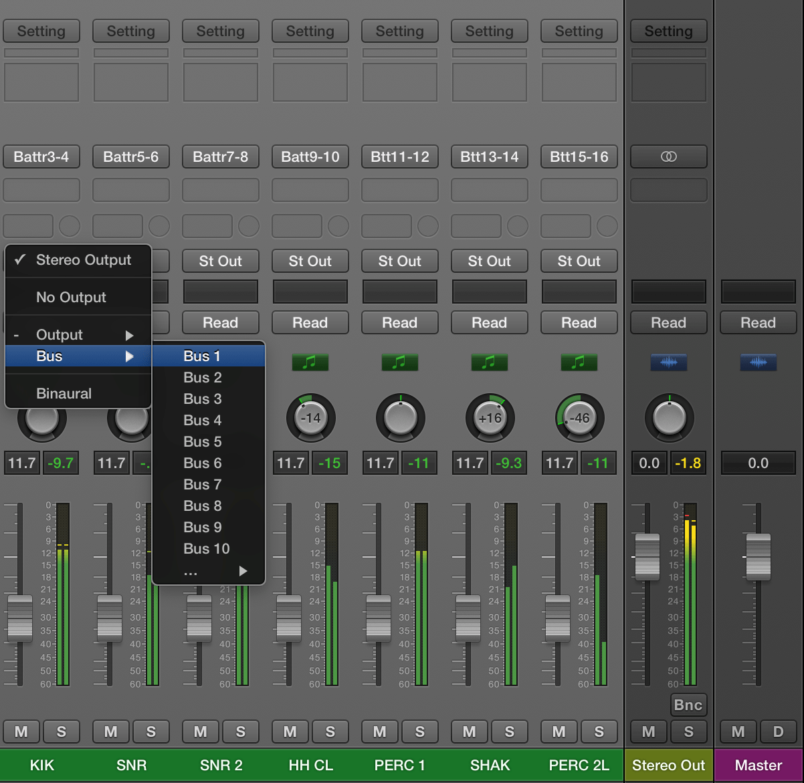Mute the KIK channel
Screen dimensions: 804x783
point(21,732)
